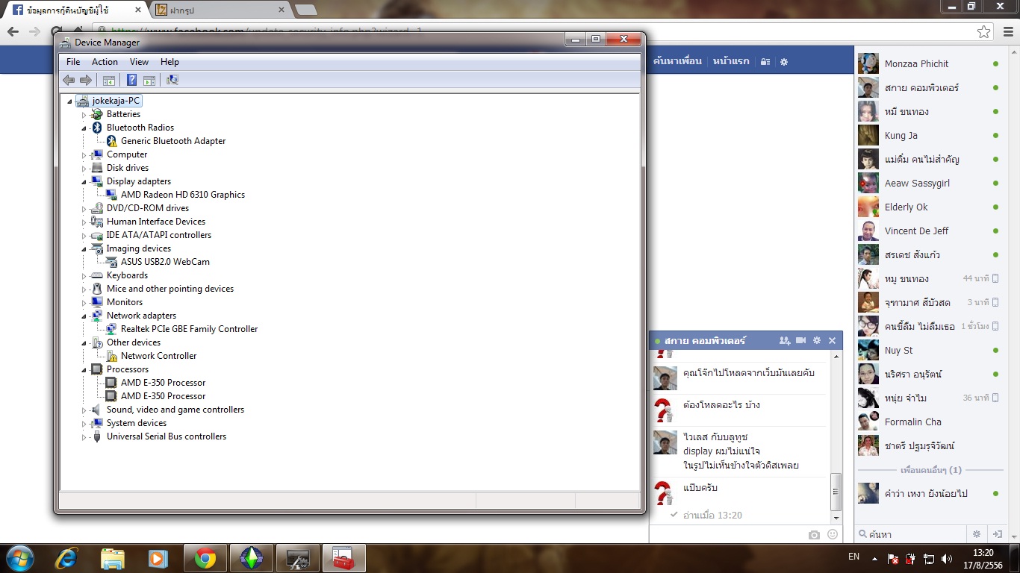The height and width of the screenshot is (573, 1020).
Task: Hide the chat sidebar with the arrow icon
Action: 997,534
